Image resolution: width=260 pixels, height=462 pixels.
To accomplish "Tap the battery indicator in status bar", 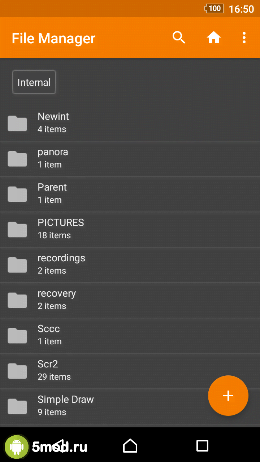I will (214, 9).
